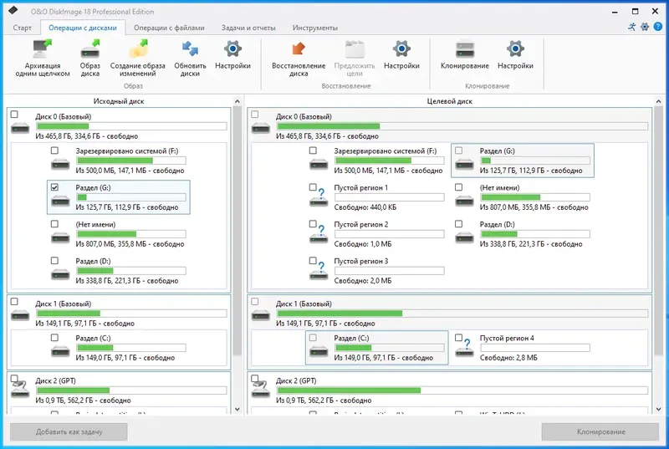The height and width of the screenshot is (449, 669).
Task: Check the source Раздел (D:) checkbox
Action: coord(54,261)
